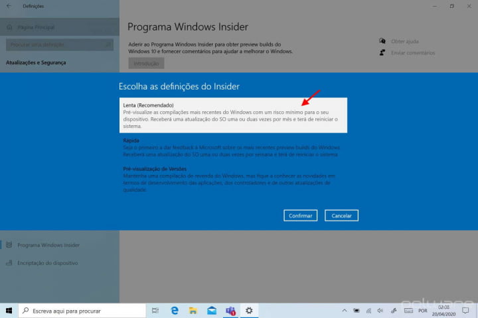Click the back arrow in Definições

tap(9, 6)
